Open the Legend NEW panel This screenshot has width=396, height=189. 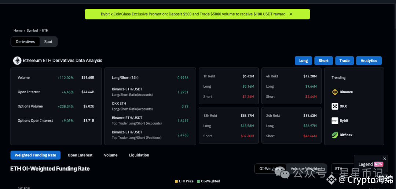[371, 164]
